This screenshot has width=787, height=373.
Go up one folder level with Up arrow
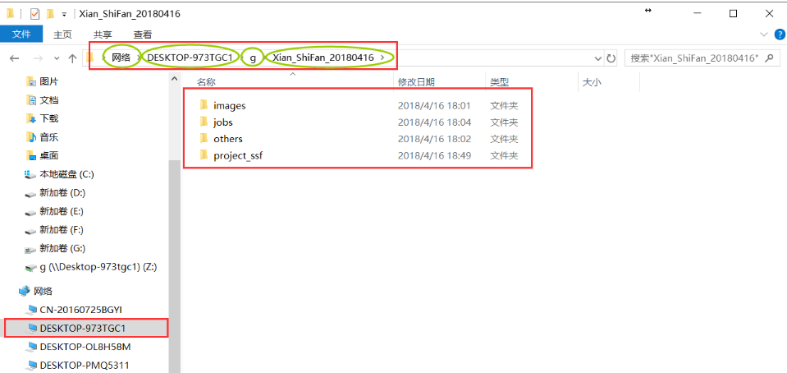(x=73, y=58)
